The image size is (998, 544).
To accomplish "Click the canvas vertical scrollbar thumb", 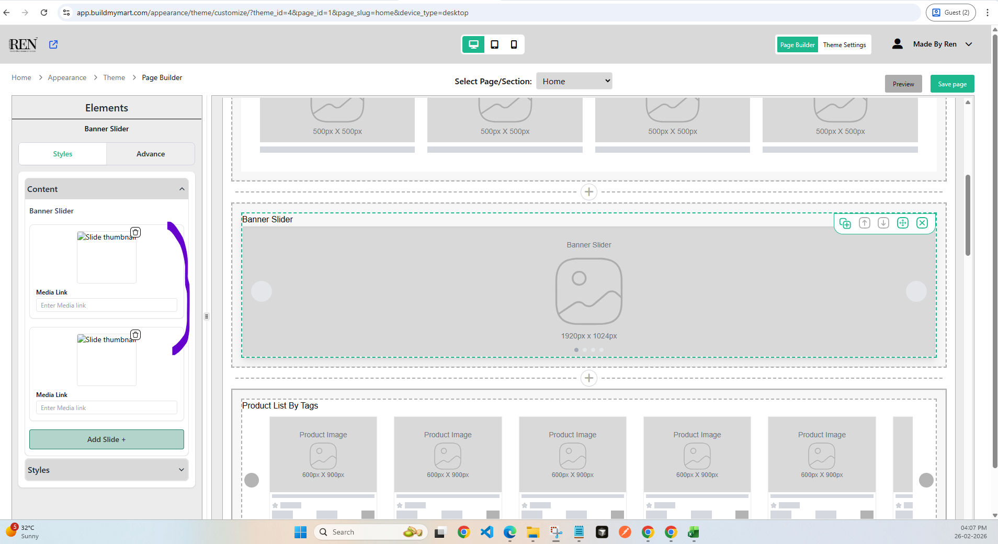I will point(968,215).
